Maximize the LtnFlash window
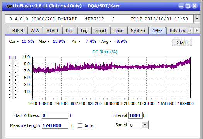The image size is (203, 139). (x=188, y=6)
